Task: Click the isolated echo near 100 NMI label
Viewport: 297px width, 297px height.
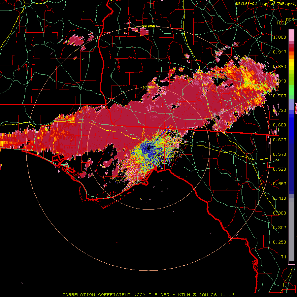Action: click(144, 31)
